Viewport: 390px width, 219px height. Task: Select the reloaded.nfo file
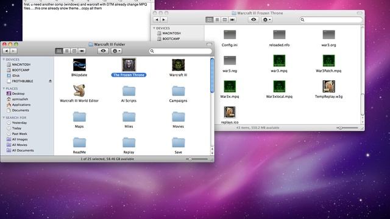pos(279,35)
